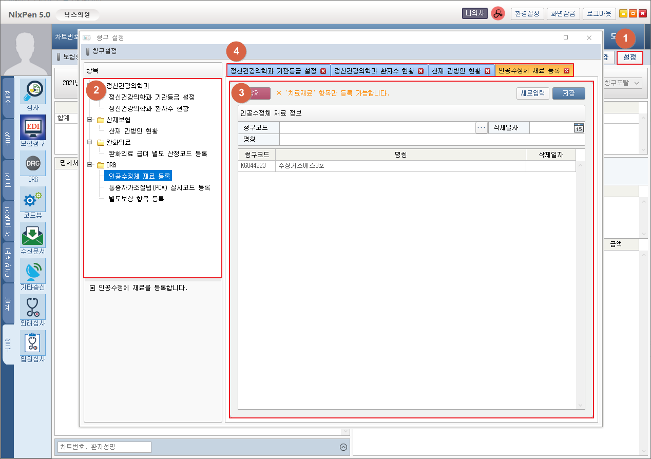This screenshot has height=459, width=651.
Task: Launch the DRG module icon
Action: [33, 163]
